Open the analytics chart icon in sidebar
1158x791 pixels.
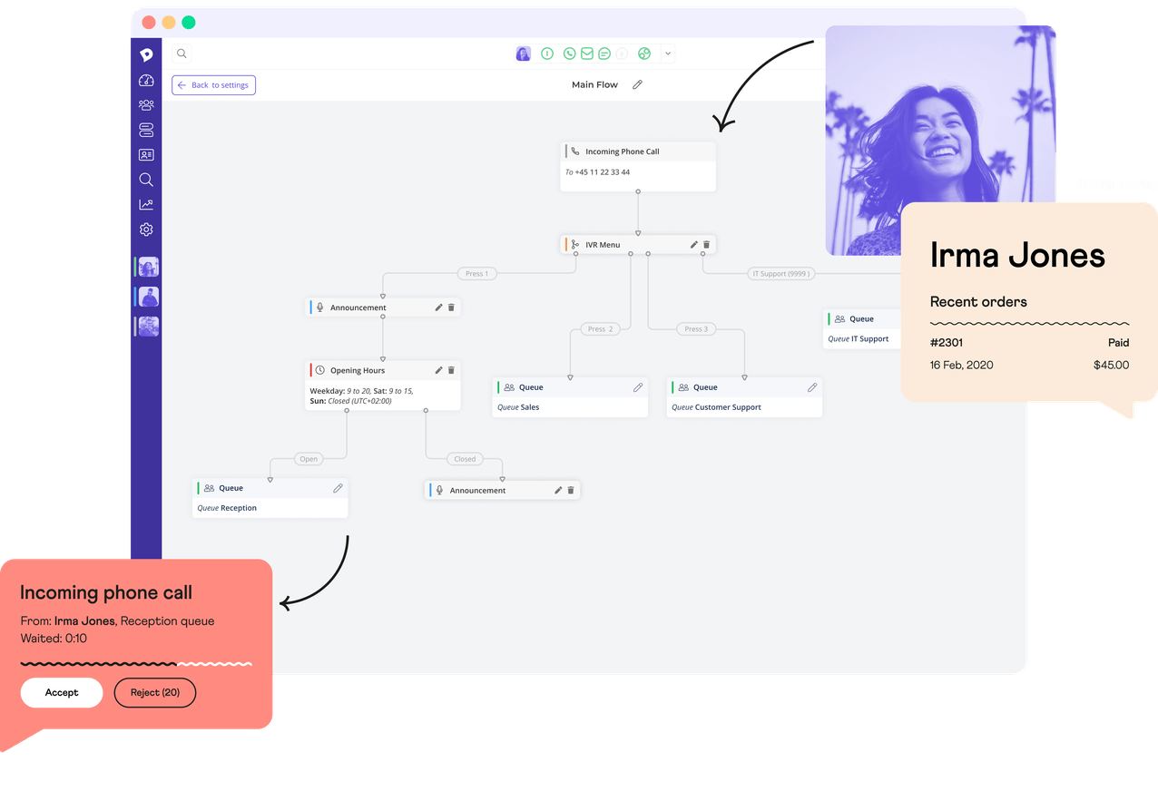(x=146, y=205)
